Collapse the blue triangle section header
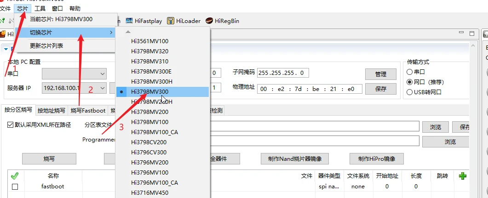 [6, 49]
